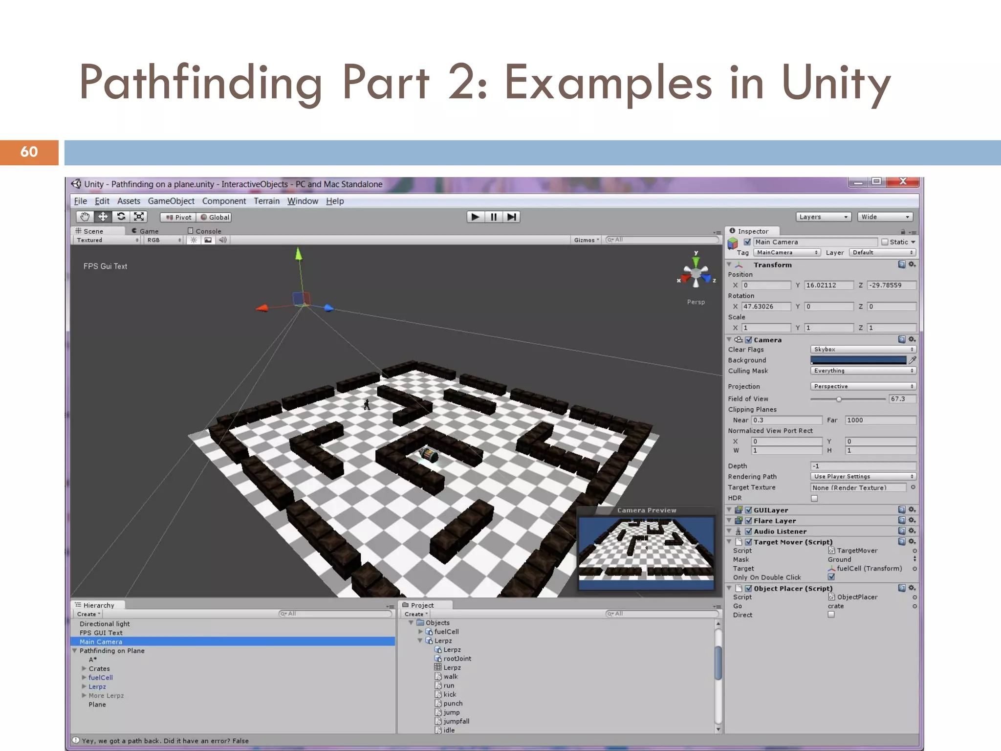Click Create in Hierarchy panel

(x=88, y=614)
